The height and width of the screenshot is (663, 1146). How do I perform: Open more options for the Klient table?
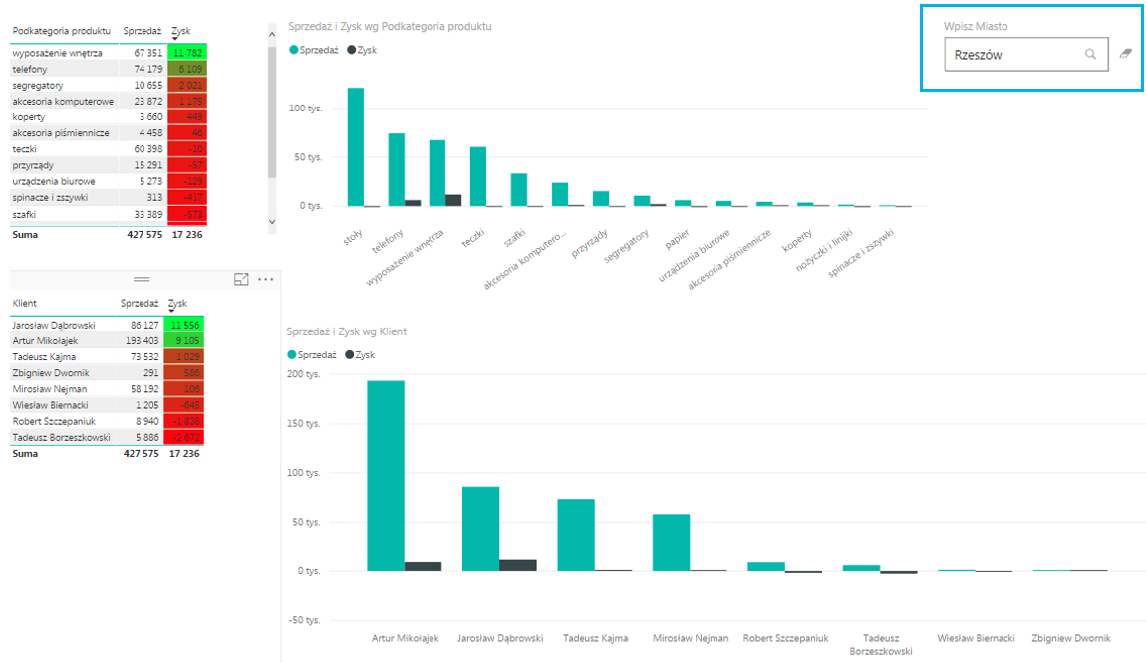click(x=265, y=280)
